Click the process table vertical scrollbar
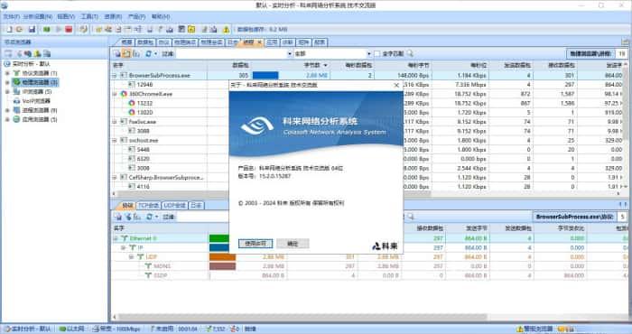The image size is (632, 334). click(626, 105)
